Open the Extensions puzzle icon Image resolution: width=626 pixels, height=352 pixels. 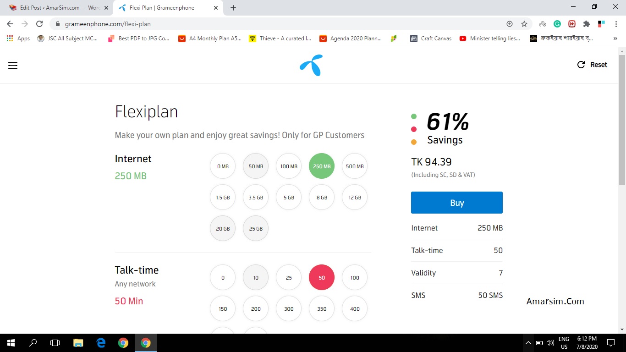[x=587, y=24]
